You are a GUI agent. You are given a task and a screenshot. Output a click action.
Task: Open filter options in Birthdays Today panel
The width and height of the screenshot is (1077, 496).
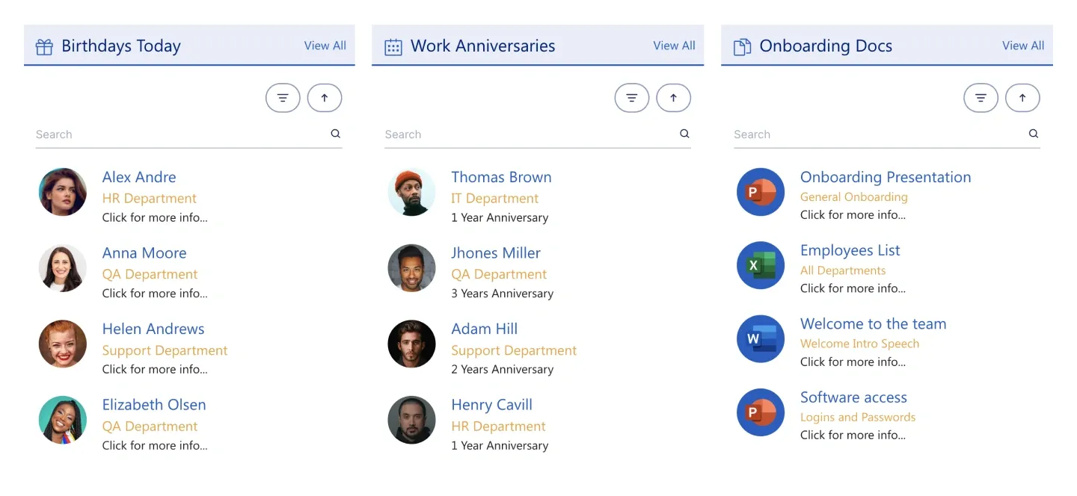pos(283,98)
